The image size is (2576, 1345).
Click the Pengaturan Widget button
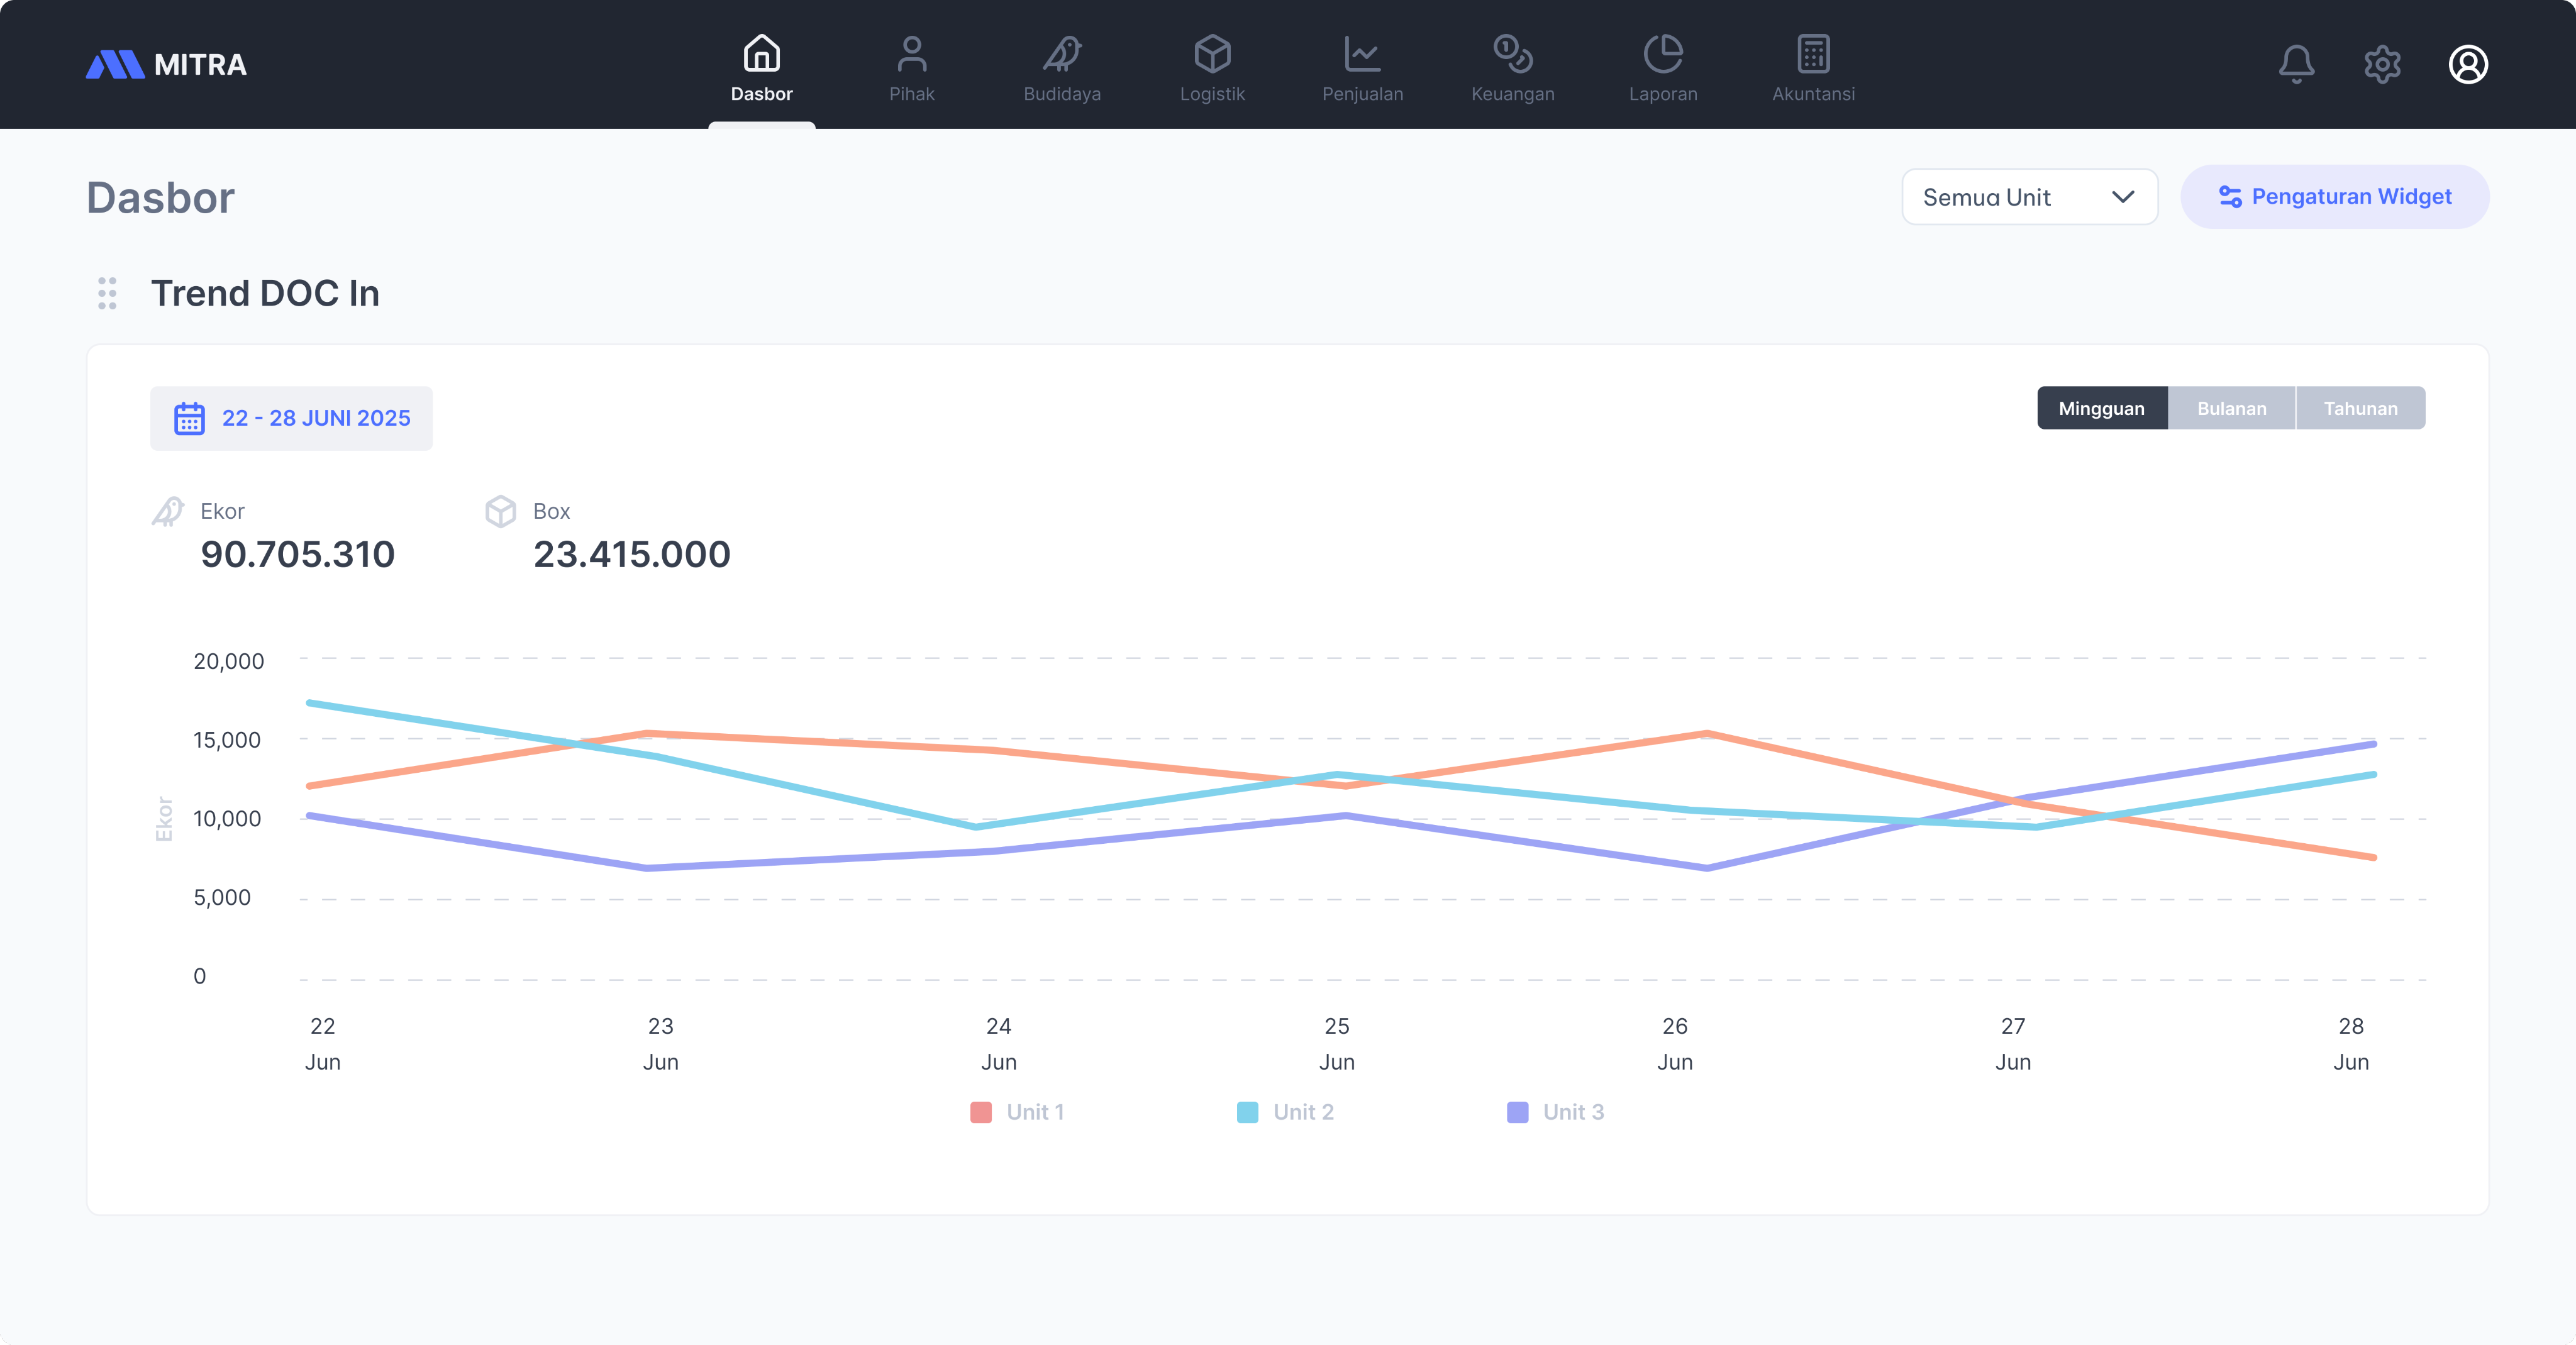pyautogui.click(x=2334, y=197)
